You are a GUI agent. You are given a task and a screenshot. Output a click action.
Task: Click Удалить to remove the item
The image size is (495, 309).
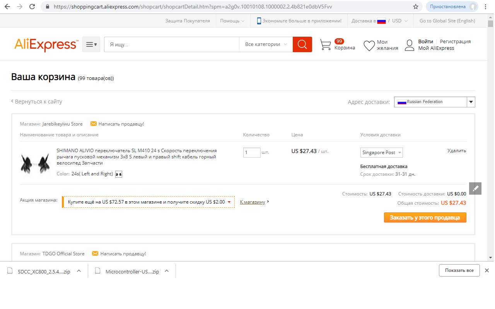click(x=457, y=151)
